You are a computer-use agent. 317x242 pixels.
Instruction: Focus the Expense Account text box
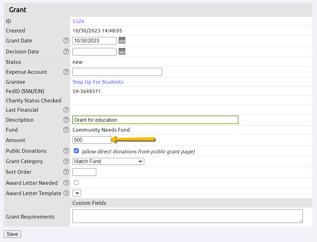click(117, 72)
